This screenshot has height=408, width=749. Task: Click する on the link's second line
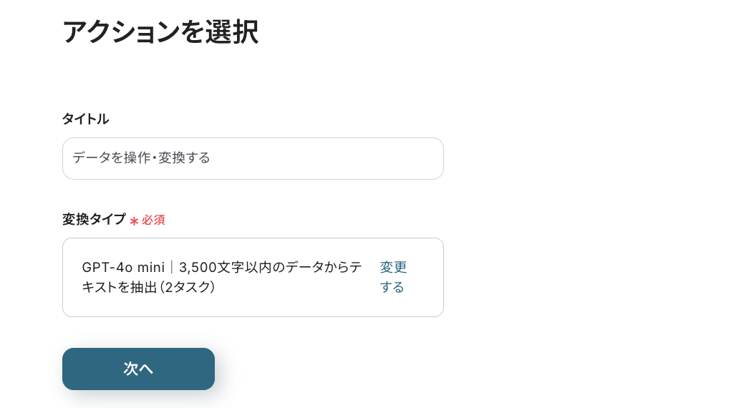point(392,287)
